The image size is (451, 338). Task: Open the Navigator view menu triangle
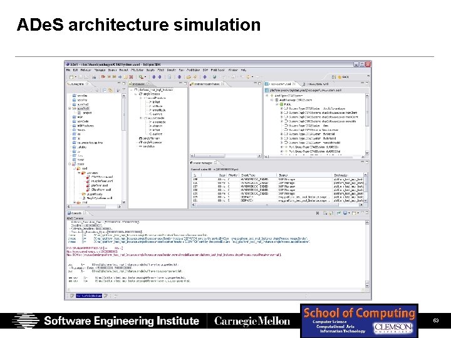(124, 90)
